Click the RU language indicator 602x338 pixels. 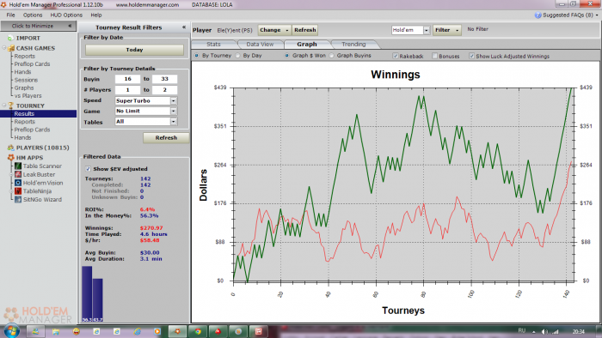click(x=521, y=330)
